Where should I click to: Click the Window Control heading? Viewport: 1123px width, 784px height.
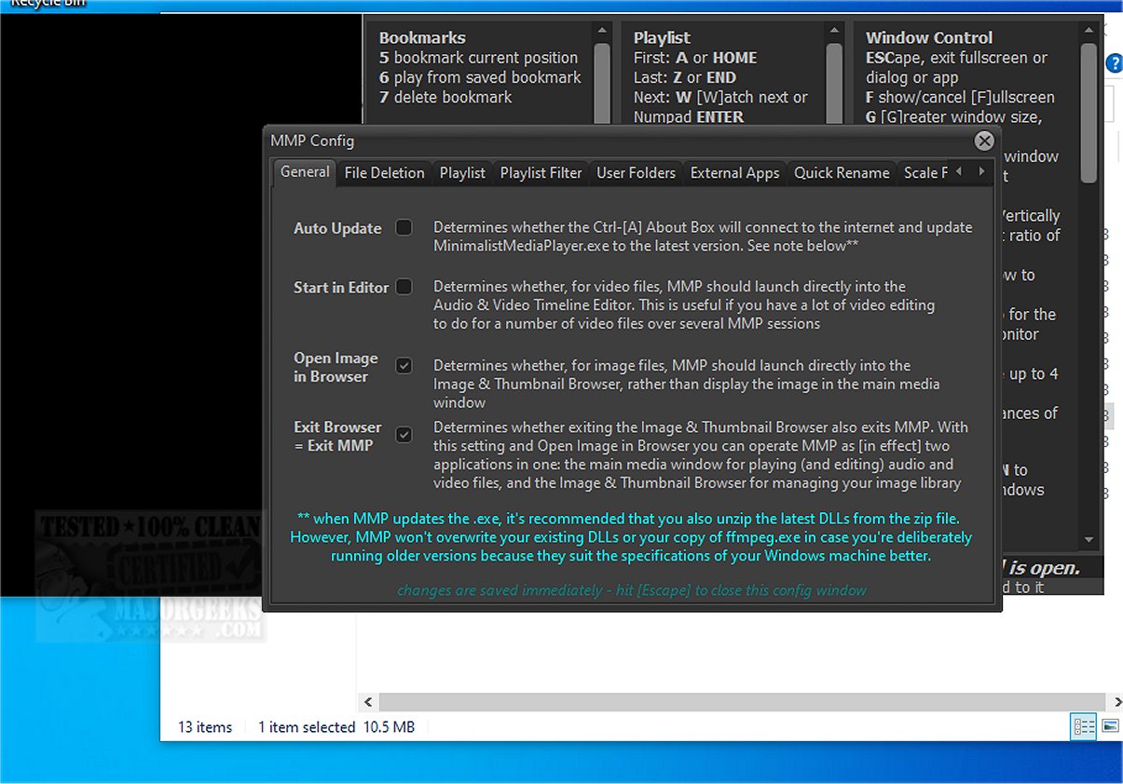(929, 38)
